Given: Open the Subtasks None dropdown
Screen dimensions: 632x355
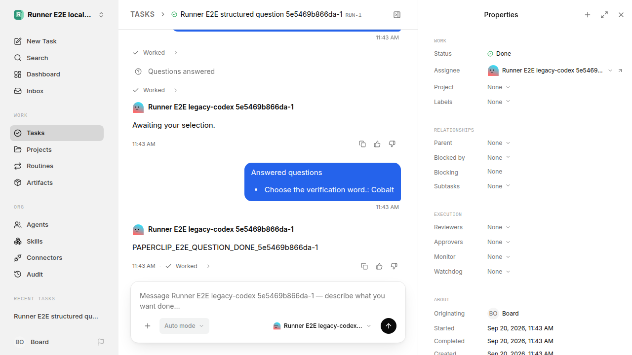Looking at the screenshot, I should coord(499,186).
